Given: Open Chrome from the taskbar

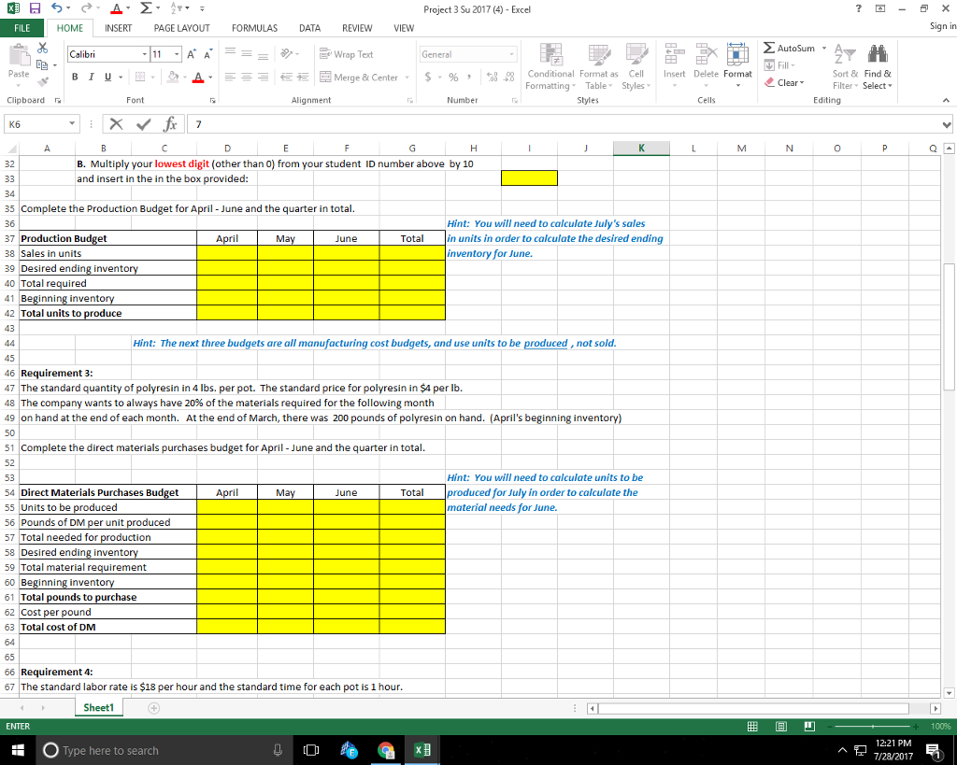Looking at the screenshot, I should (386, 749).
